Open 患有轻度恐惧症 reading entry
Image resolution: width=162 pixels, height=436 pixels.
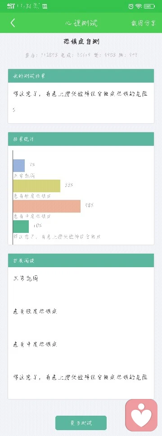35,311
